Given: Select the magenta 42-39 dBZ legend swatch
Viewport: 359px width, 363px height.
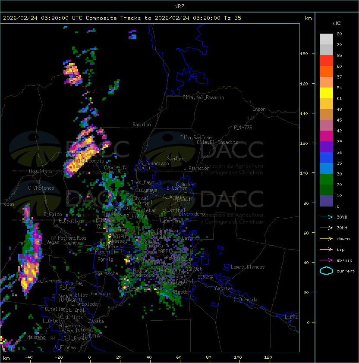Looking at the screenshot, I should coord(326,136).
